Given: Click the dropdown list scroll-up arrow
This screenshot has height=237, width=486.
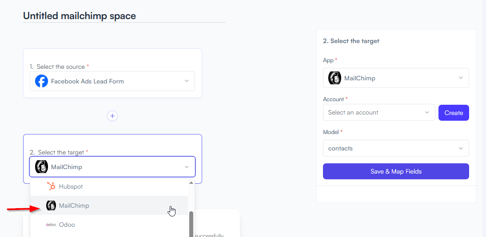Looking at the screenshot, I should click(x=191, y=183).
